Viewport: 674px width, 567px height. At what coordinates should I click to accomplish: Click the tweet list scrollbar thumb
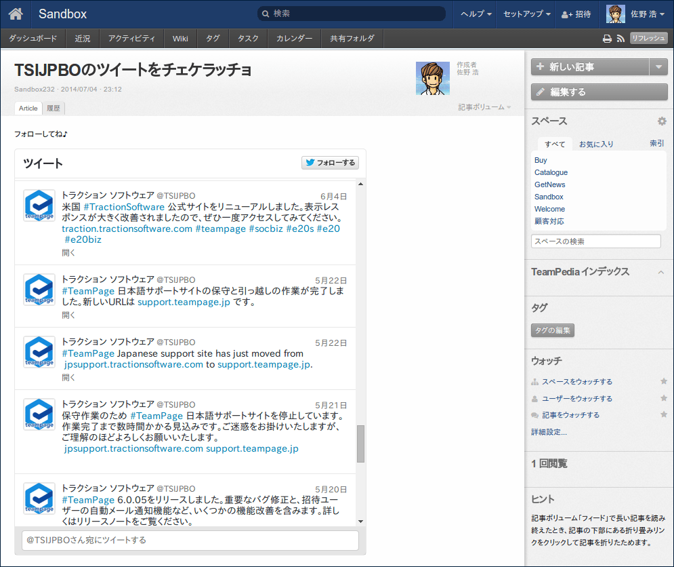click(x=360, y=444)
